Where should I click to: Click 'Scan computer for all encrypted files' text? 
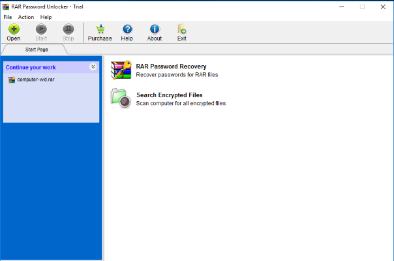(x=181, y=103)
